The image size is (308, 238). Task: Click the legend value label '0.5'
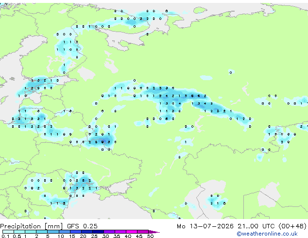click(x=17, y=236)
